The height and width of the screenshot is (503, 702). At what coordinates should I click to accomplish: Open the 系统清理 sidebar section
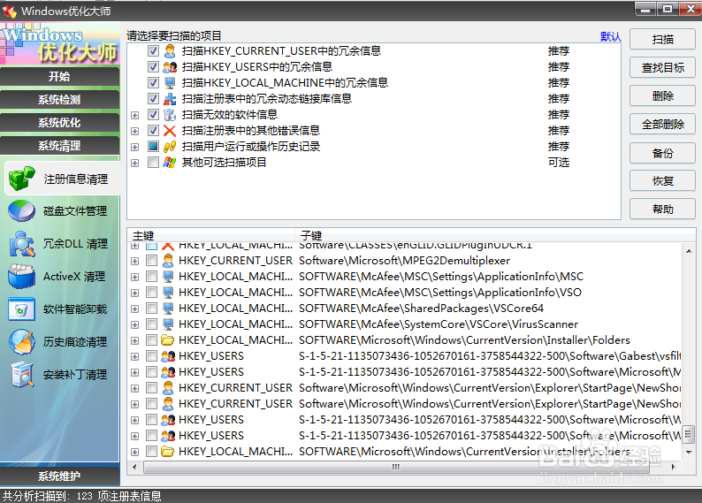59,146
